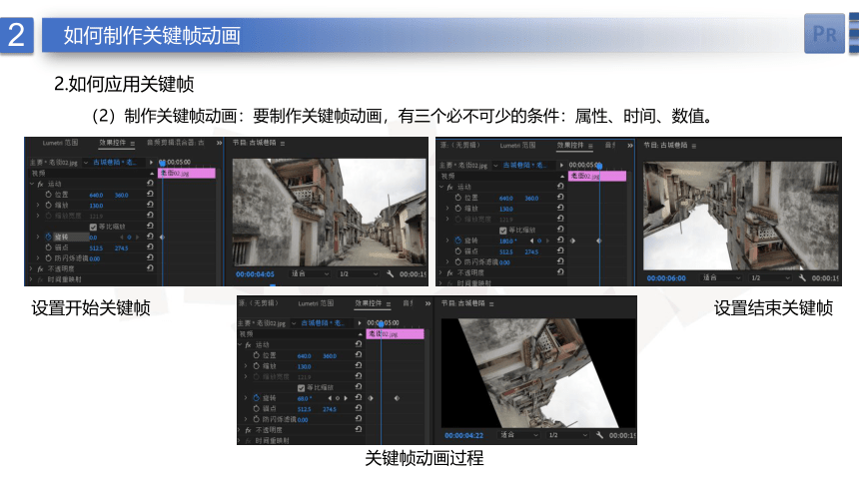The height and width of the screenshot is (483, 859).
Task: Toggle 不透明度 fx switch in start keyframe screenshot
Action: click(x=40, y=268)
